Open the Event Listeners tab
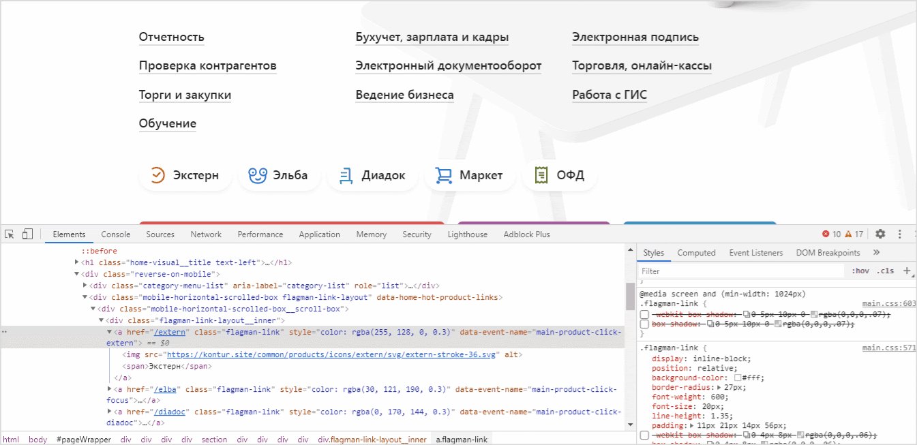 coord(756,252)
